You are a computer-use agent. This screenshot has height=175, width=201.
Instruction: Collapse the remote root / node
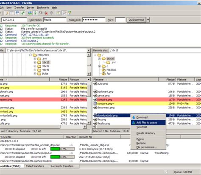click(x=95, y=55)
